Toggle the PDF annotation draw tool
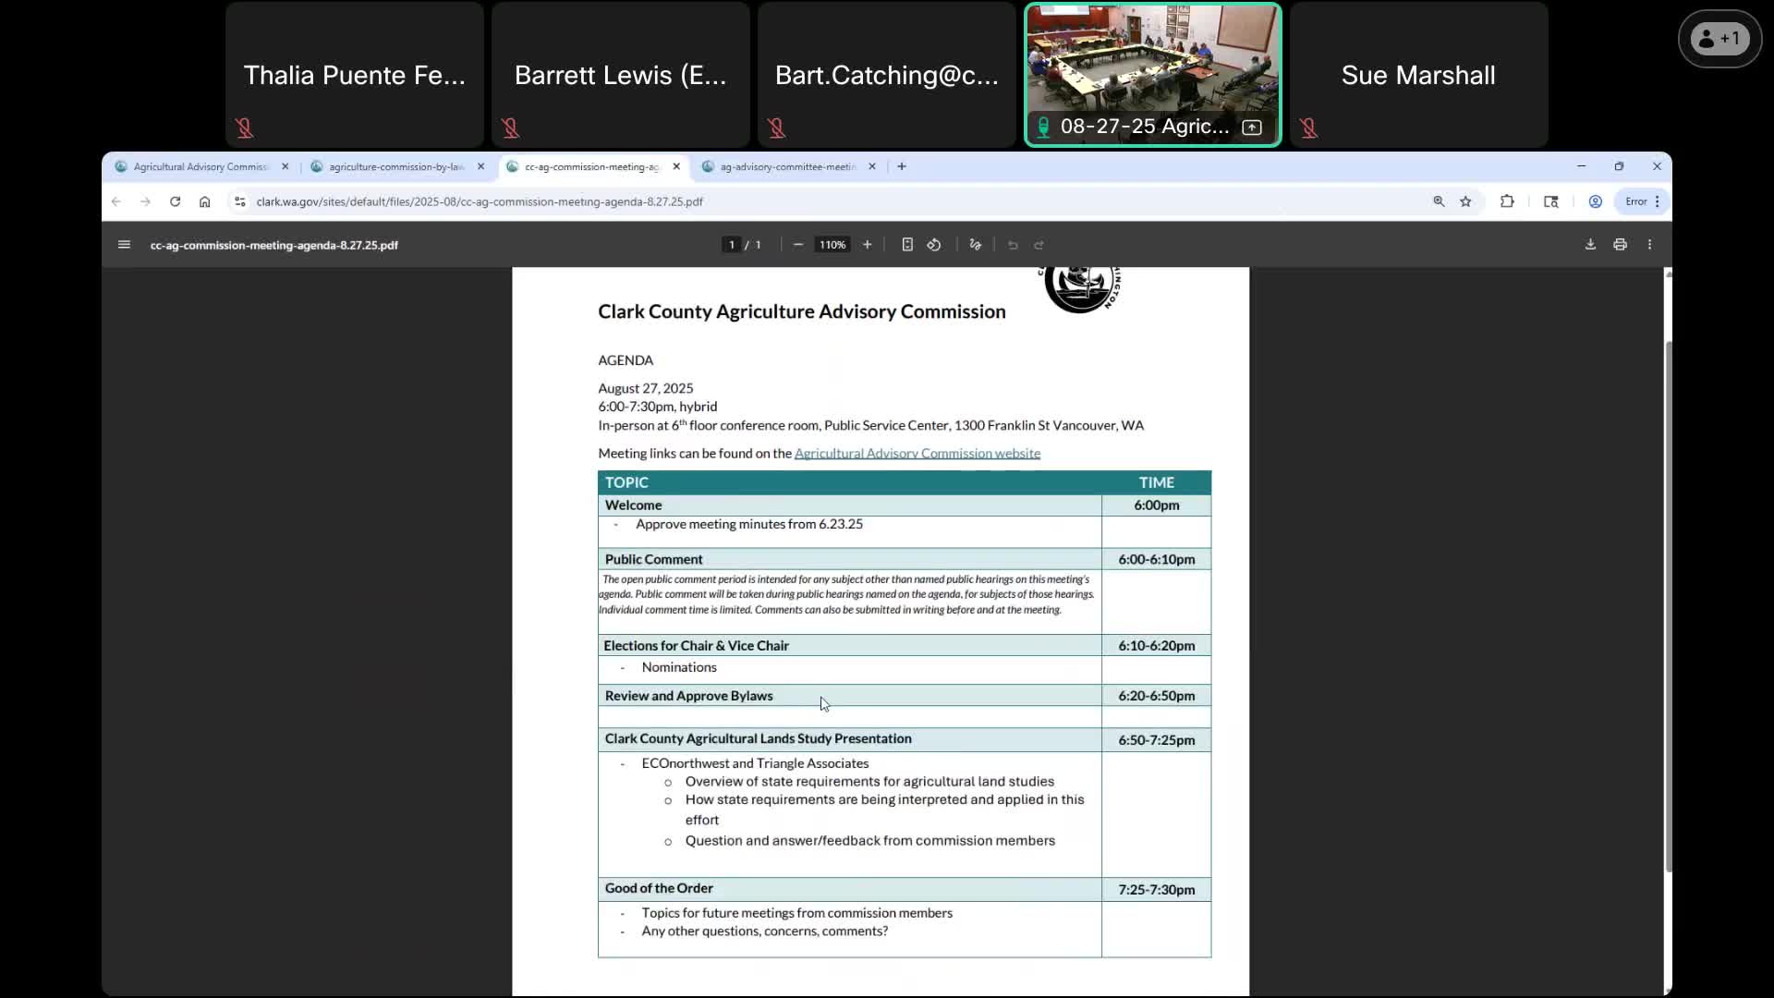This screenshot has width=1774, height=998. click(975, 245)
